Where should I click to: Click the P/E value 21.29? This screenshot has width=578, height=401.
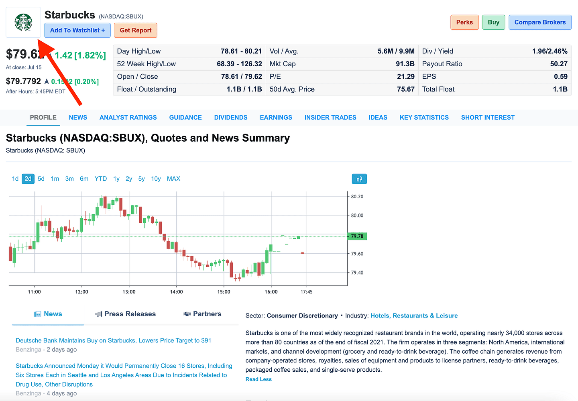click(x=406, y=76)
